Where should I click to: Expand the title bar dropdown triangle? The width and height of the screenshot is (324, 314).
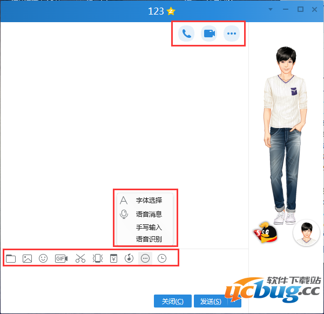point(271,10)
